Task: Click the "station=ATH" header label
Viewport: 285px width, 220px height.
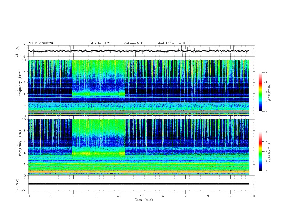Action: [134, 43]
